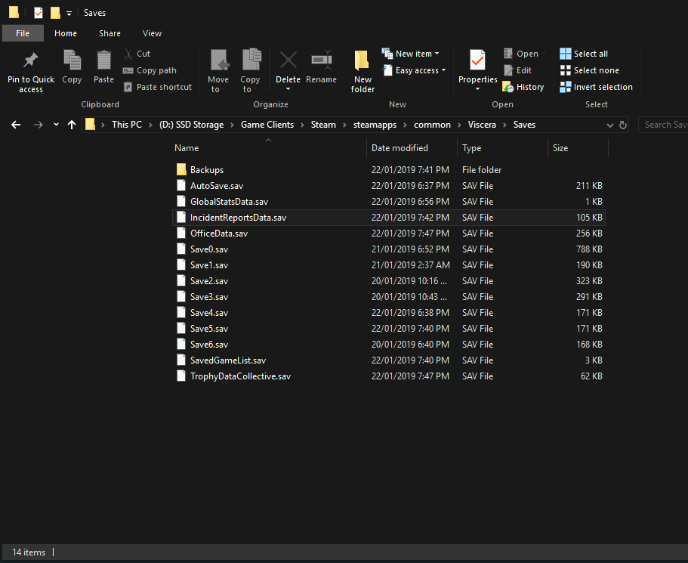Select Save2.sav file
688x563 pixels.
pyautogui.click(x=389, y=281)
